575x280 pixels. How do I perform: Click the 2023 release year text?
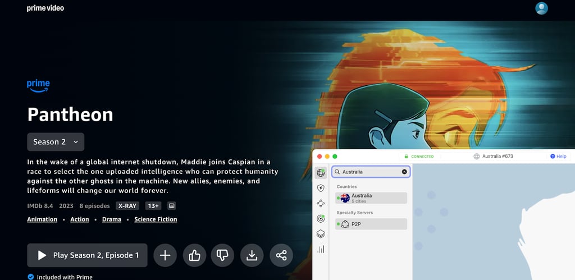66,206
